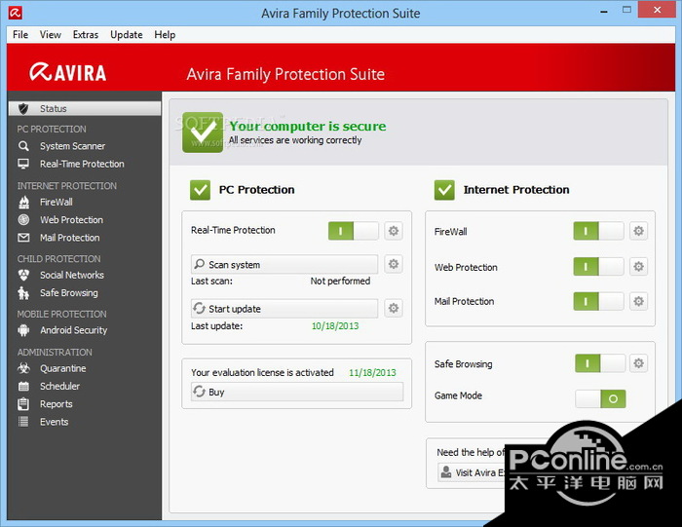This screenshot has height=527, width=682.
Task: Click the Quarantine biohazard icon
Action: click(x=23, y=369)
